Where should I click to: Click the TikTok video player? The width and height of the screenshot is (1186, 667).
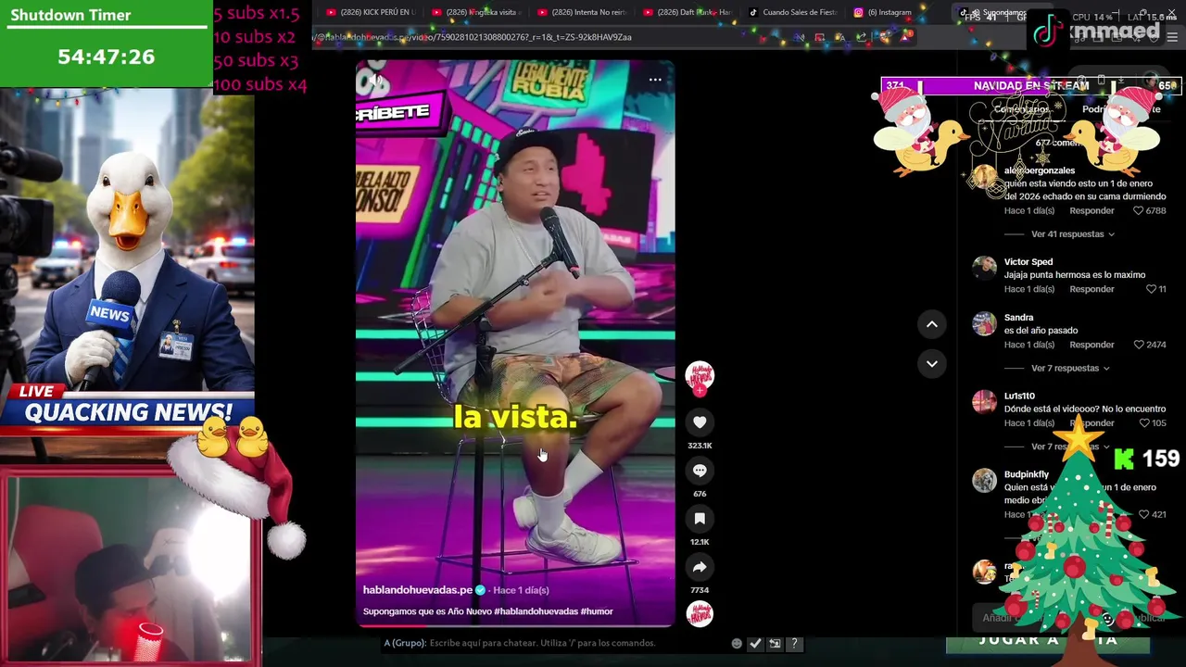tap(515, 343)
